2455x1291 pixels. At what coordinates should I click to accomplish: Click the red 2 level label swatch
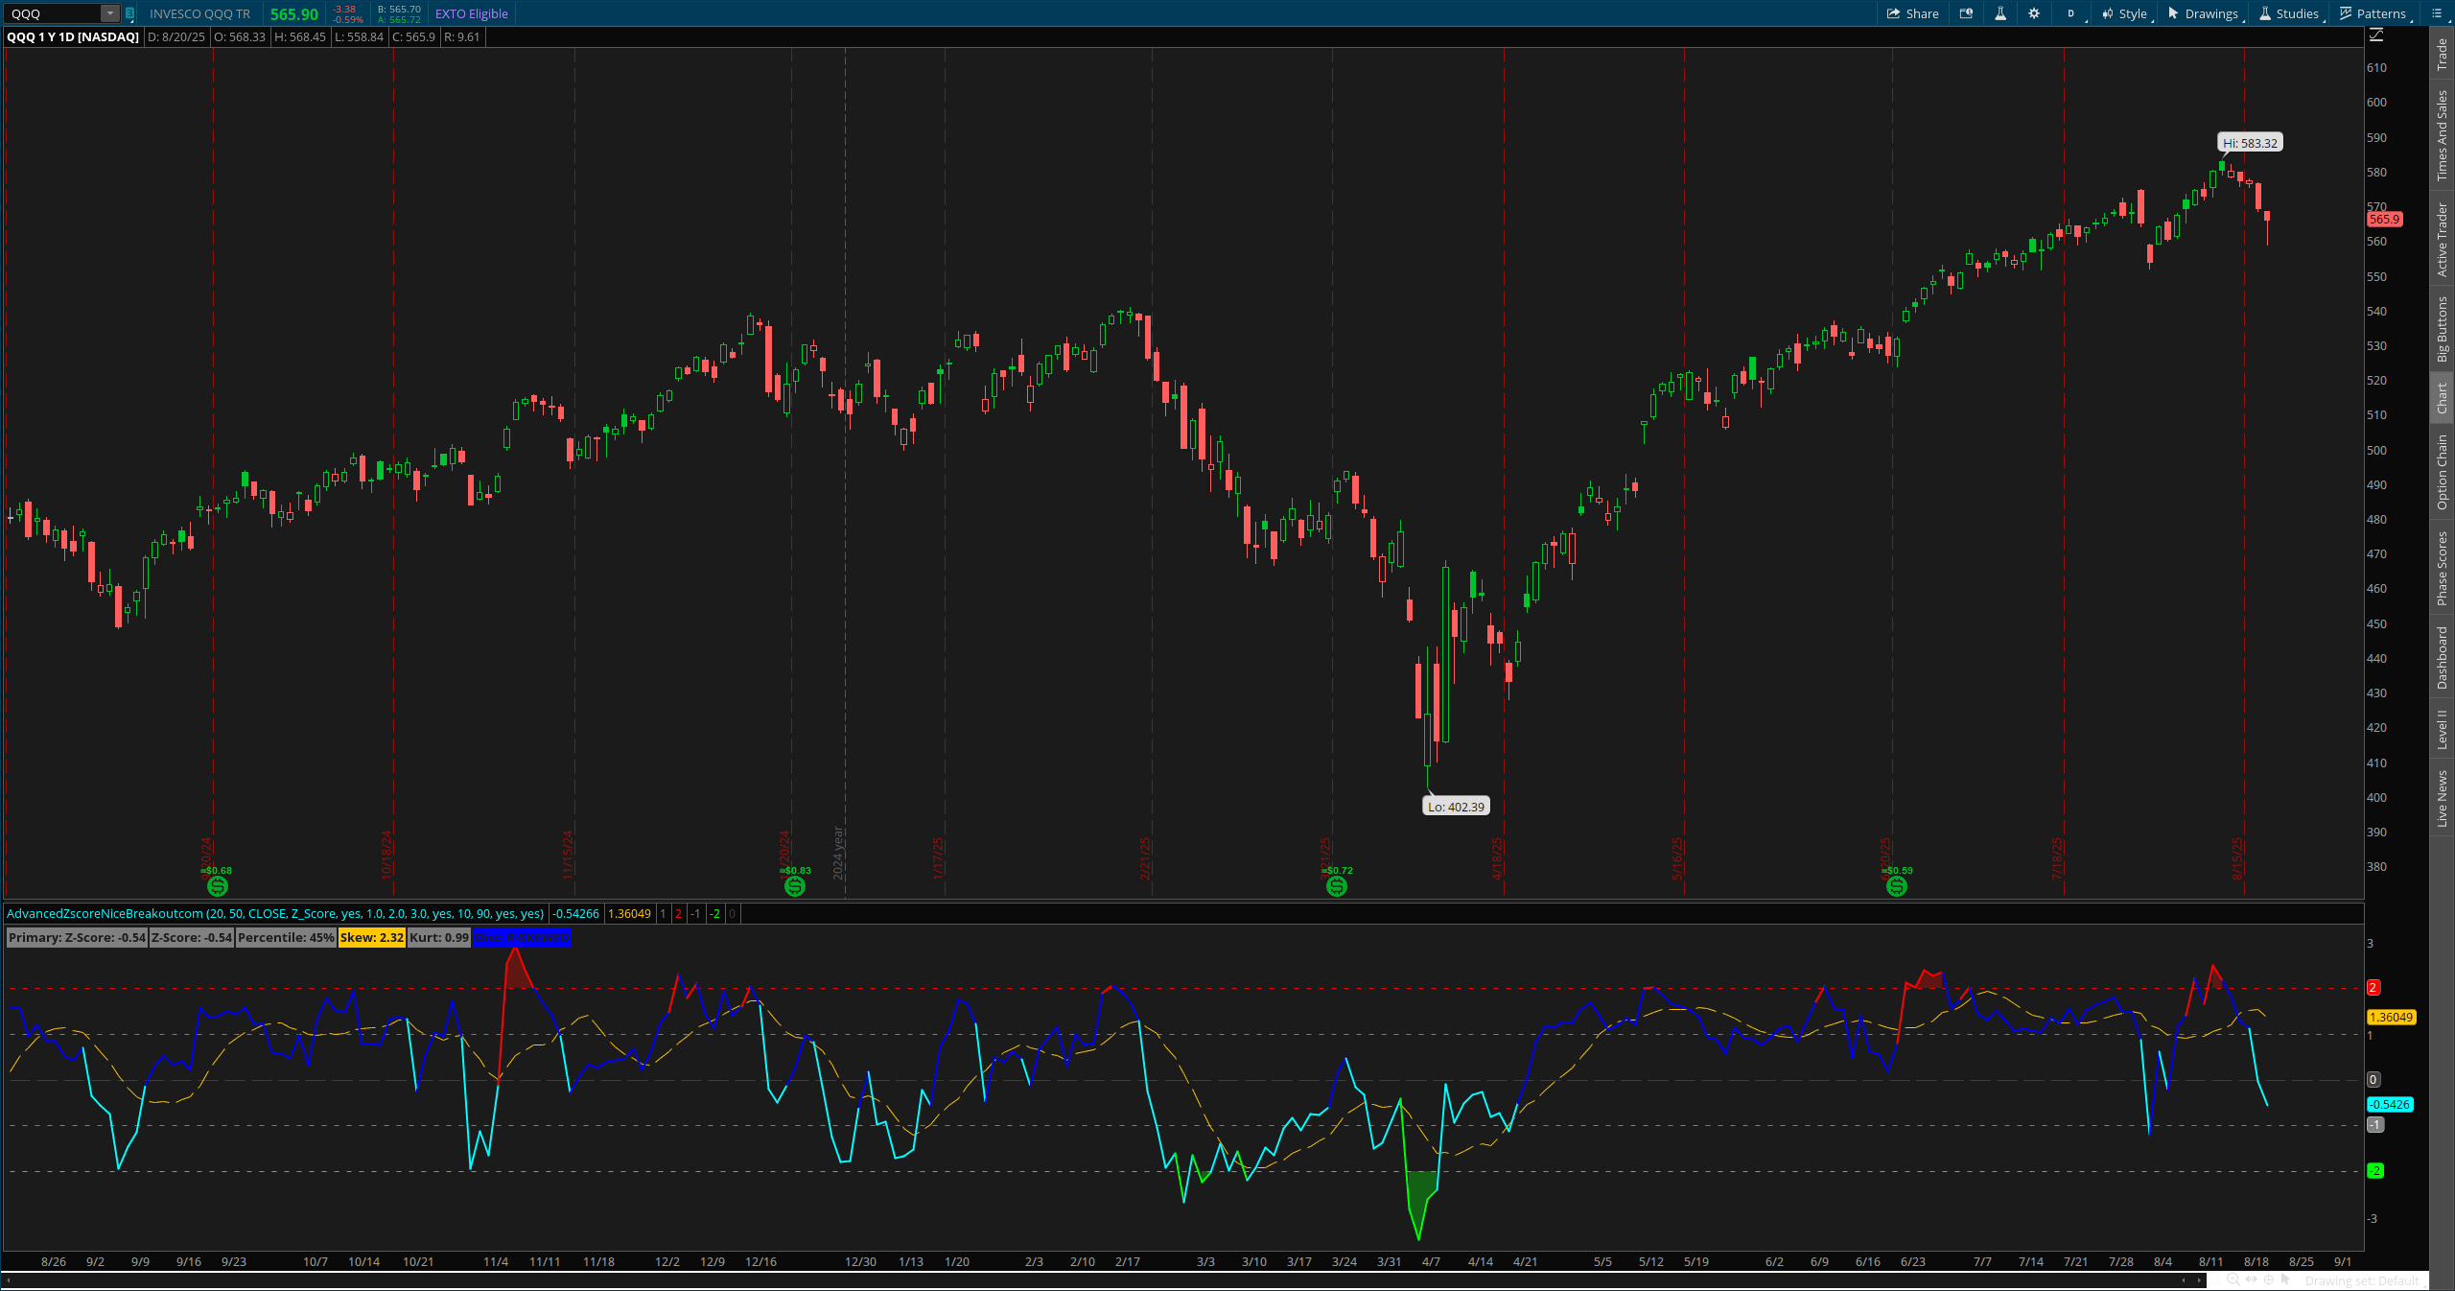[x=2373, y=987]
